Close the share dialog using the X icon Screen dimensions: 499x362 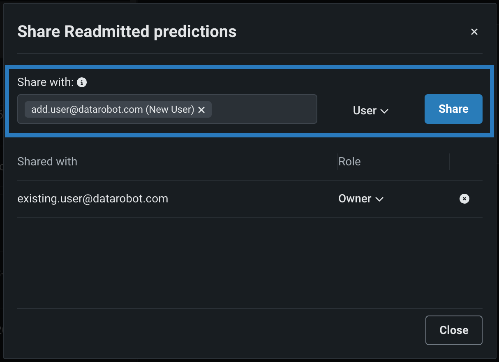[x=474, y=32]
